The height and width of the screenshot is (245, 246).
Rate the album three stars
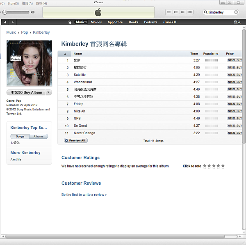point(214,166)
